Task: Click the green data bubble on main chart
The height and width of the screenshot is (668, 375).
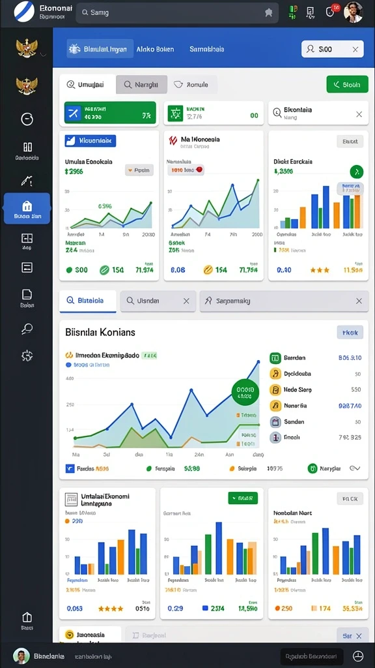Action: click(x=245, y=393)
